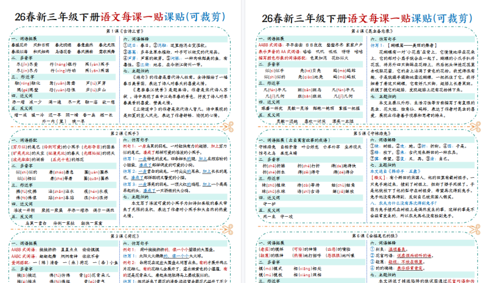Click '七、主题归纳' under lesson 2
This screenshot has height=283, width=487.
(x=136, y=197)
